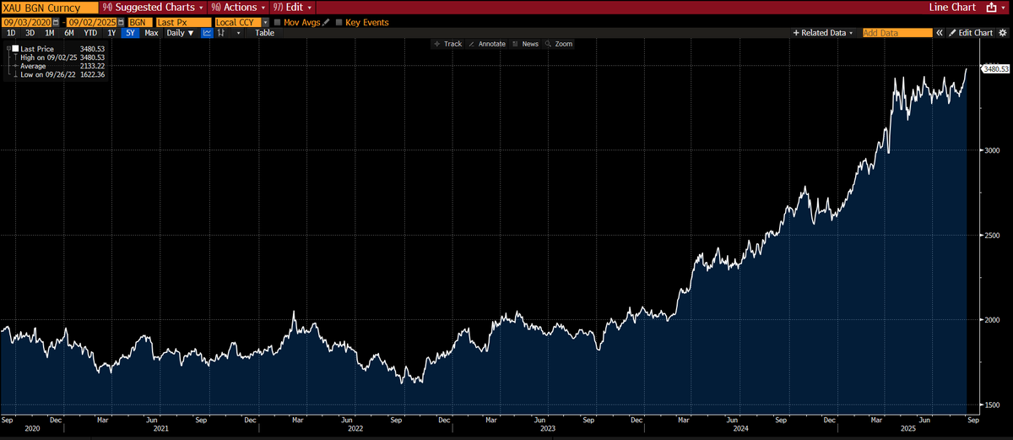Click the Edit Chart button

970,33
